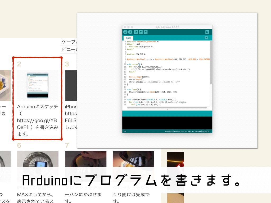This screenshot has width=271, height=203.
Task: Click the Upload arrow button in Arduino
Action: tap(130, 32)
